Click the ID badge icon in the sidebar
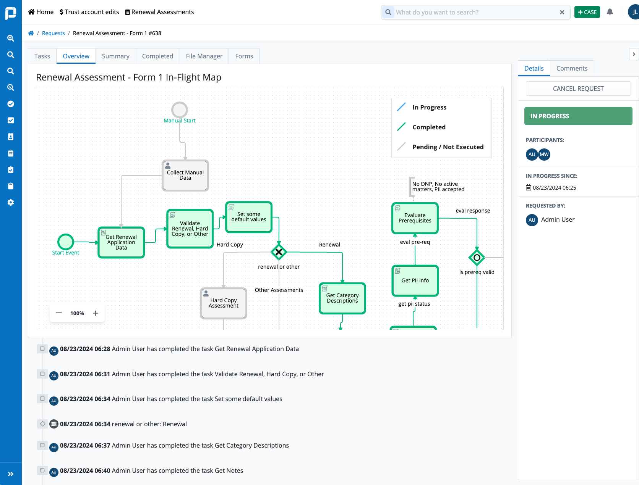The image size is (639, 485). coord(10,136)
